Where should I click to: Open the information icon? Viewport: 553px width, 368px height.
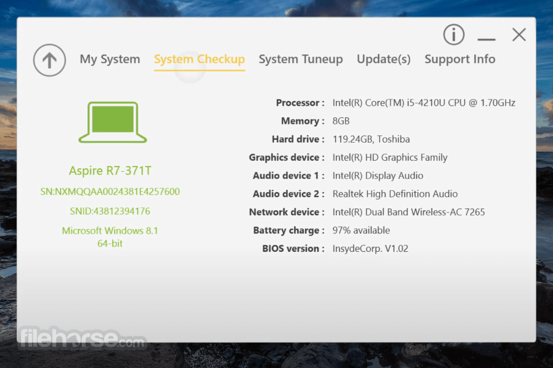(454, 34)
